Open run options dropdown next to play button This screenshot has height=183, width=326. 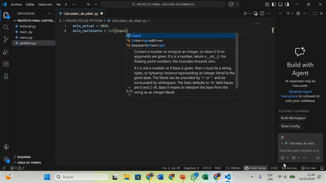click(x=250, y=13)
